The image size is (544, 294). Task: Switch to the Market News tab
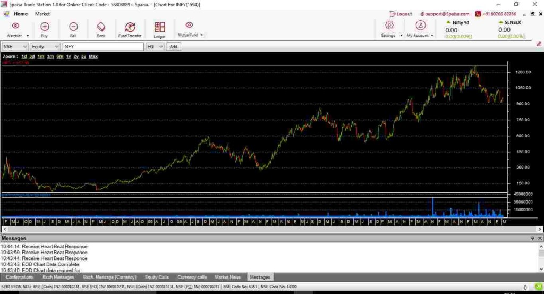coord(227,277)
